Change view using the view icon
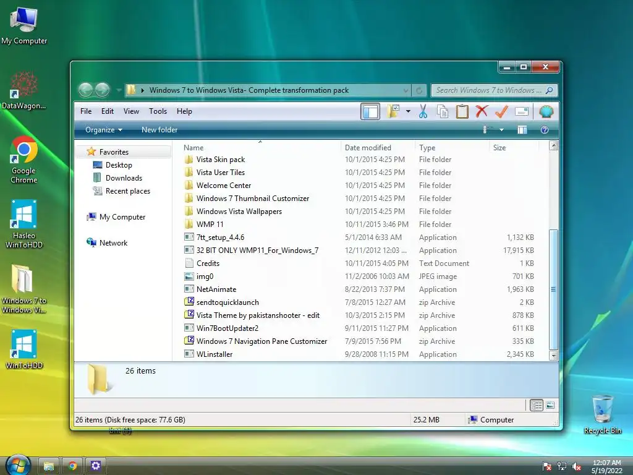633x475 pixels. point(488,130)
